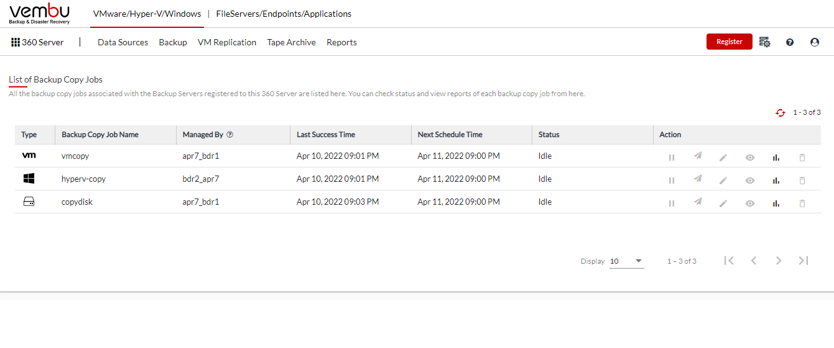Delete the copydisk job using the trash icon
834x348 pixels.
[x=802, y=203]
